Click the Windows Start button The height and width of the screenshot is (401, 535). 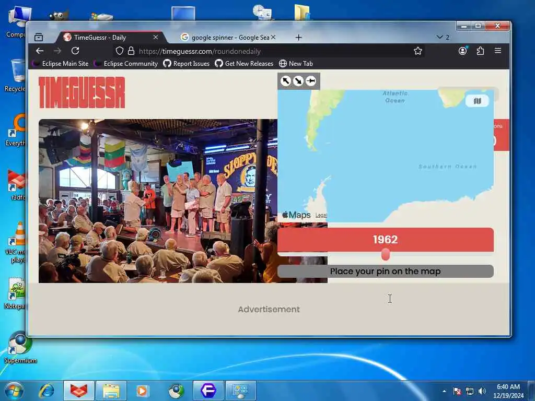14,391
